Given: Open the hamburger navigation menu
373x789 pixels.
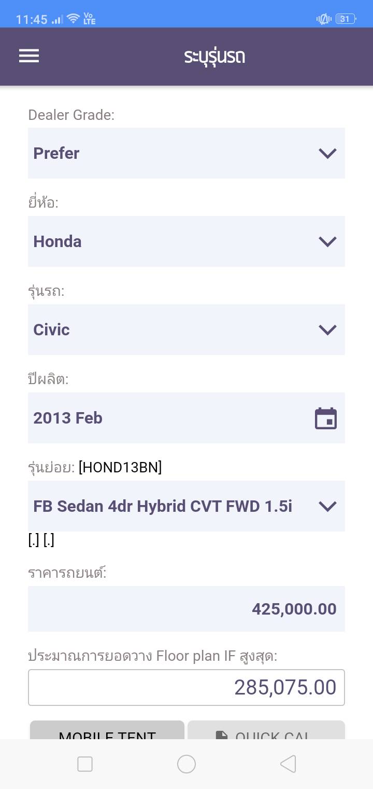Looking at the screenshot, I should click(x=29, y=56).
